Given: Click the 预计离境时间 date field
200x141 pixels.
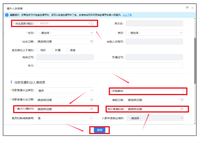Looking at the screenshot, I should (155, 109).
